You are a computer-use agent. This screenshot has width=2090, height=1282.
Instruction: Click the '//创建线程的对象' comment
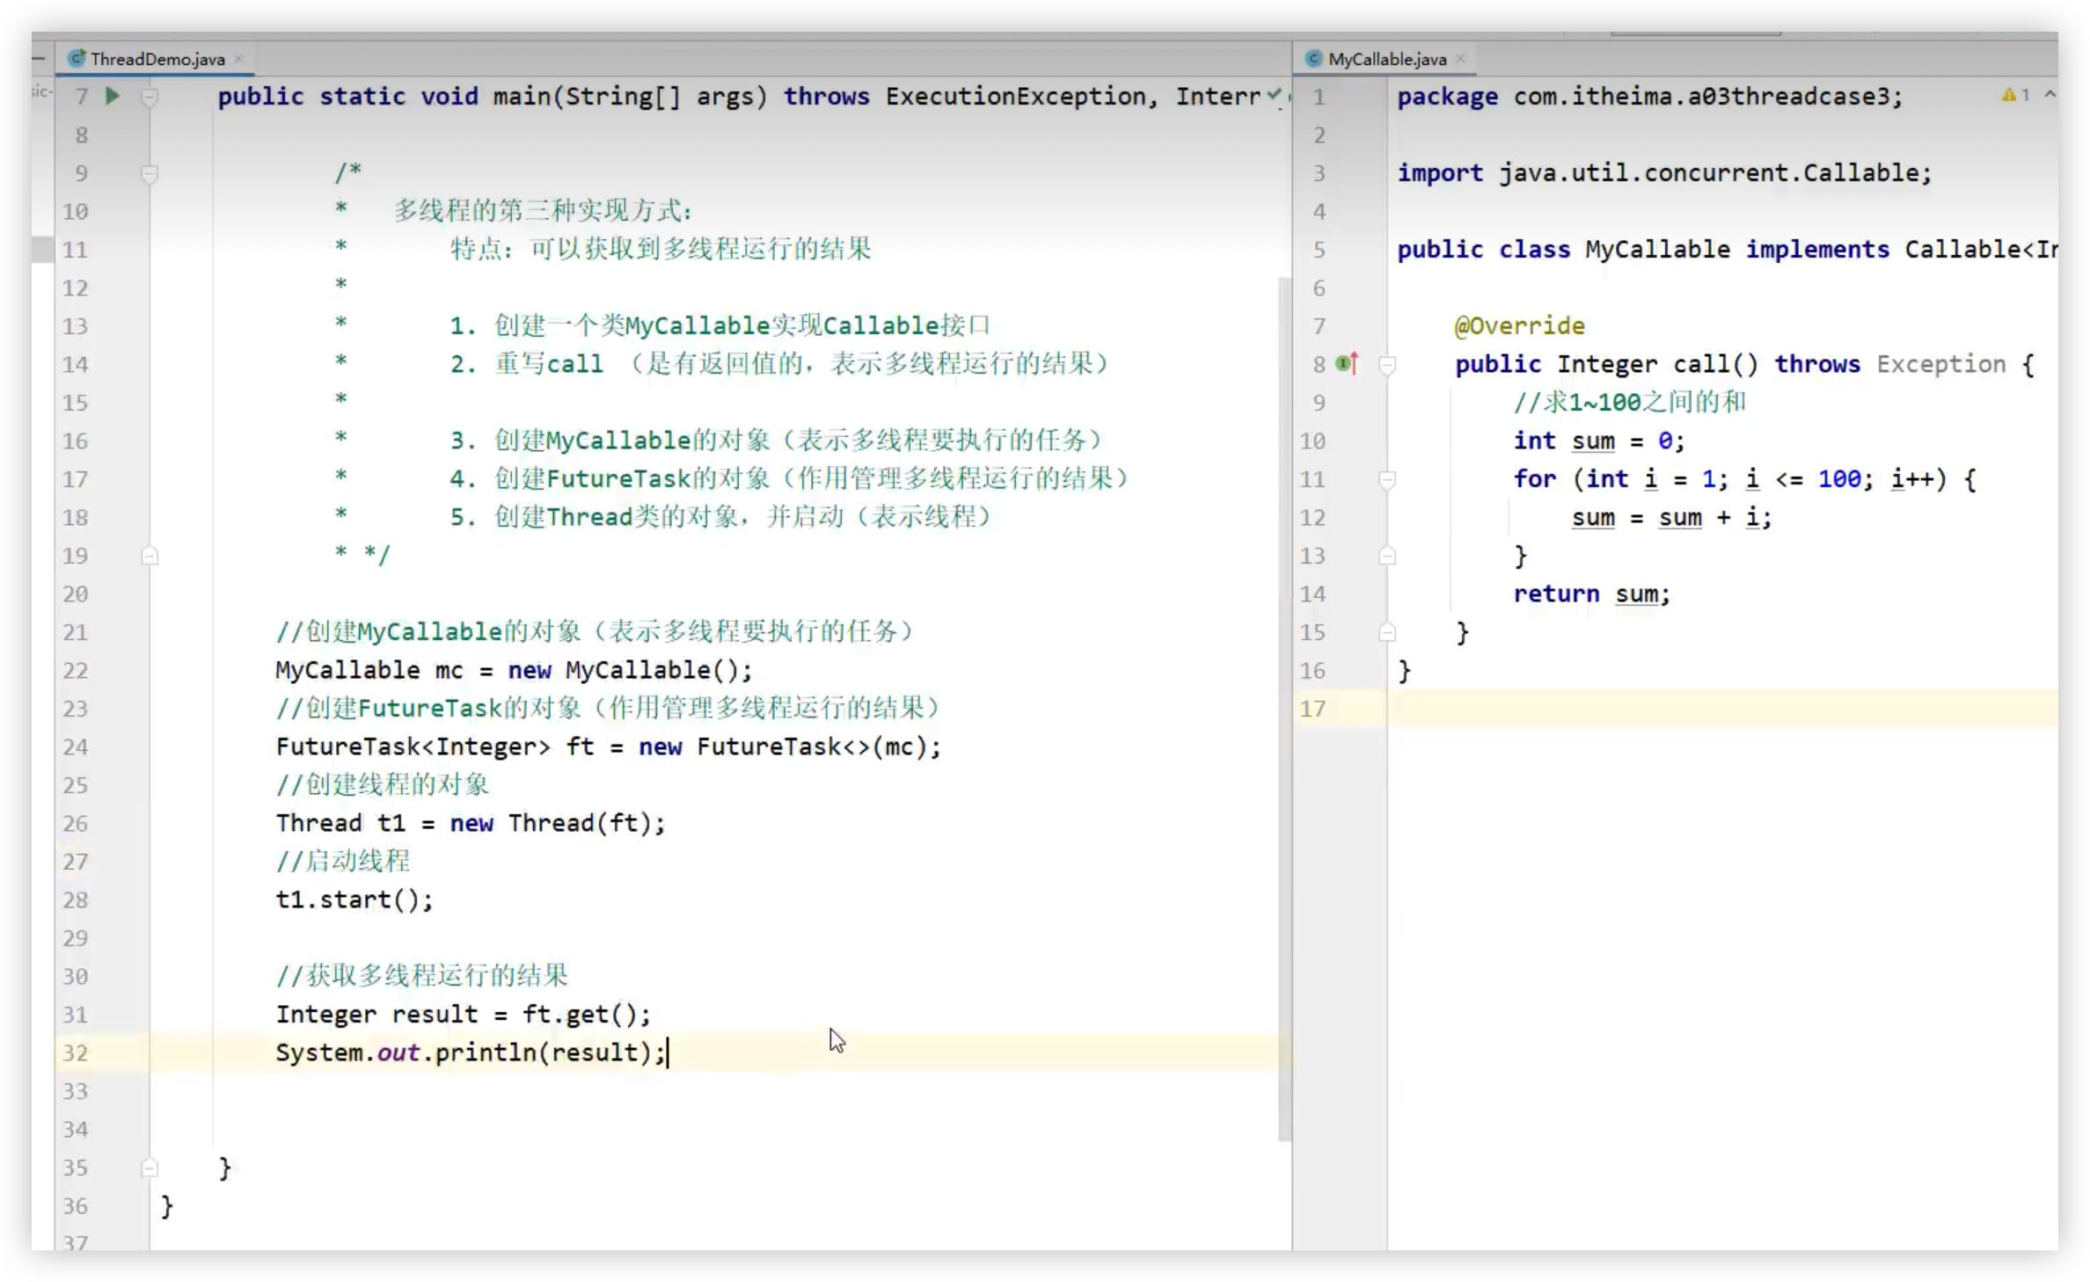pos(383,784)
